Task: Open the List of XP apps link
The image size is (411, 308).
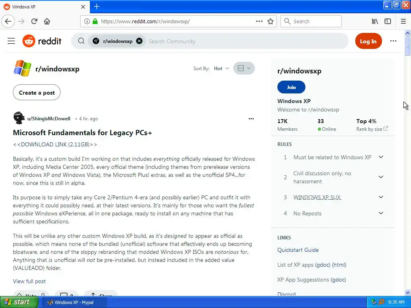Action: (x=311, y=265)
